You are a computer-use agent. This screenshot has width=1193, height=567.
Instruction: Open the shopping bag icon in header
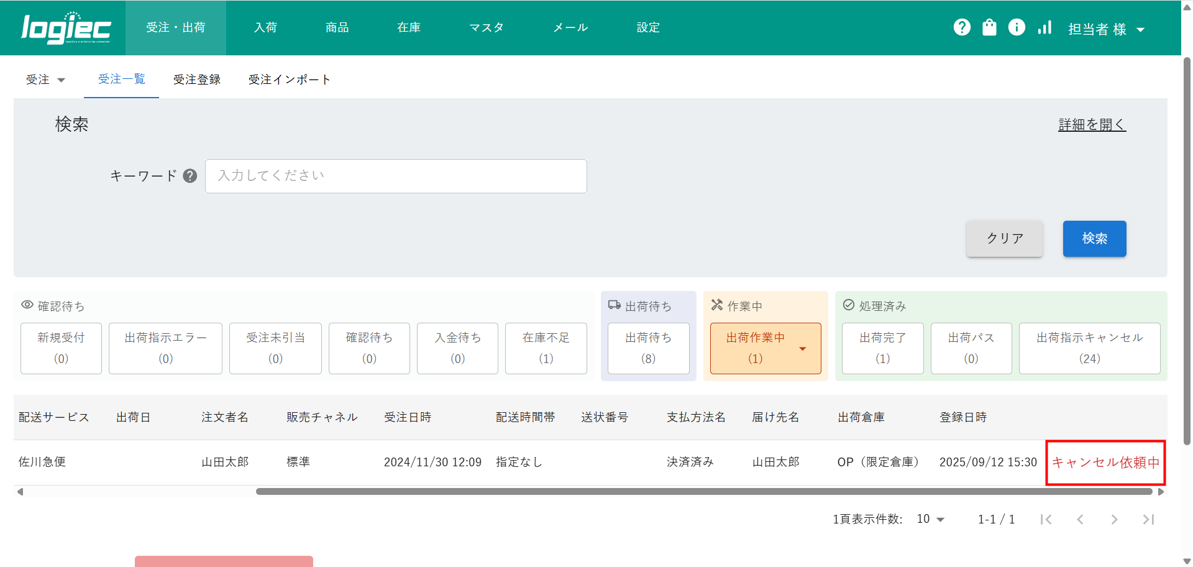[x=989, y=27]
